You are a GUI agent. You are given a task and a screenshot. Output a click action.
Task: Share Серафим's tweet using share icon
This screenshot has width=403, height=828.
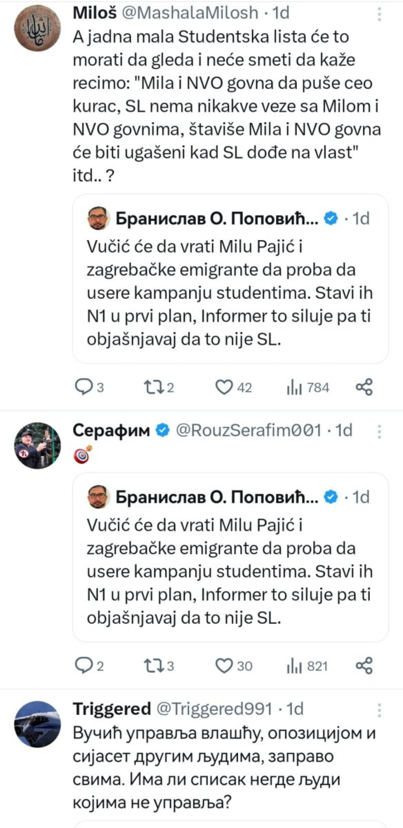[x=364, y=666]
